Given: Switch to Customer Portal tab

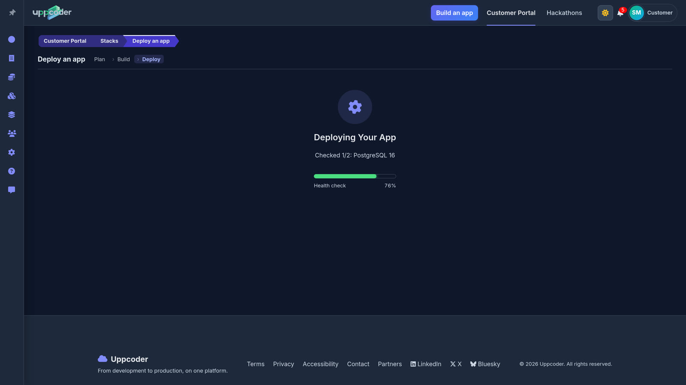Looking at the screenshot, I should (511, 13).
